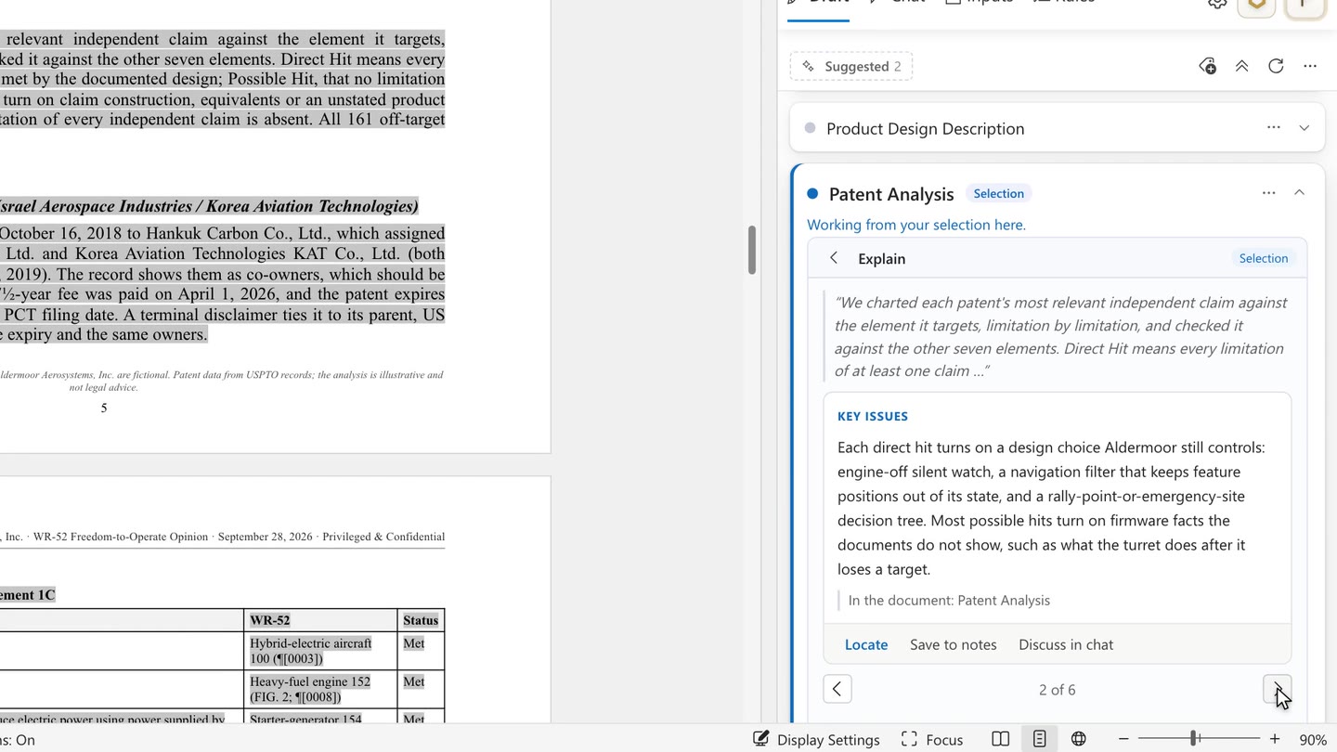Save the explanation to notes

point(954,644)
